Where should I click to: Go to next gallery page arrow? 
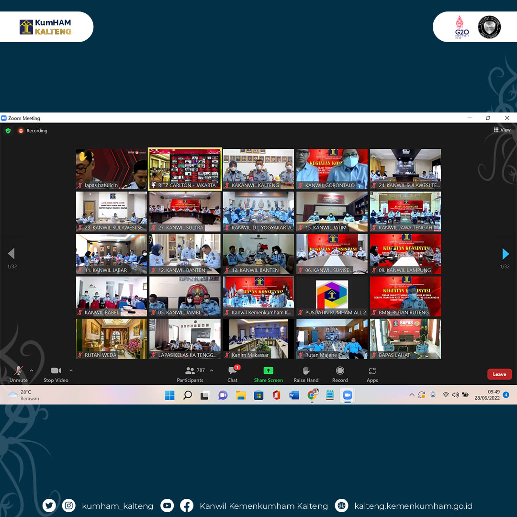click(x=506, y=254)
